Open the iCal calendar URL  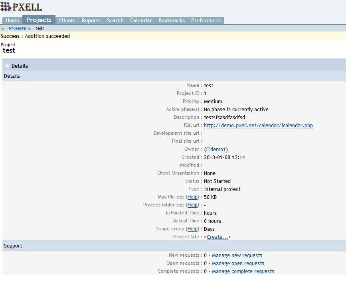258,125
